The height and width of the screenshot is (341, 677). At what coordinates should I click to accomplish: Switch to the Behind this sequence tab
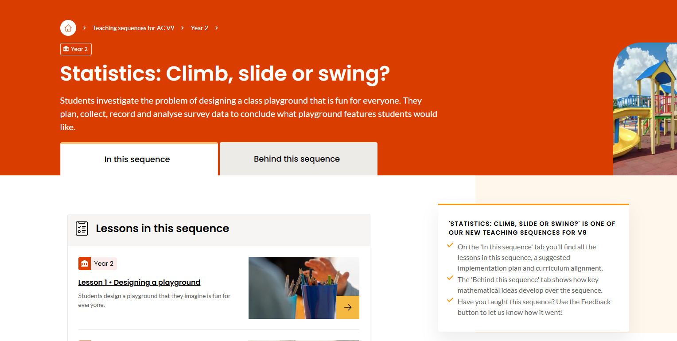(297, 159)
